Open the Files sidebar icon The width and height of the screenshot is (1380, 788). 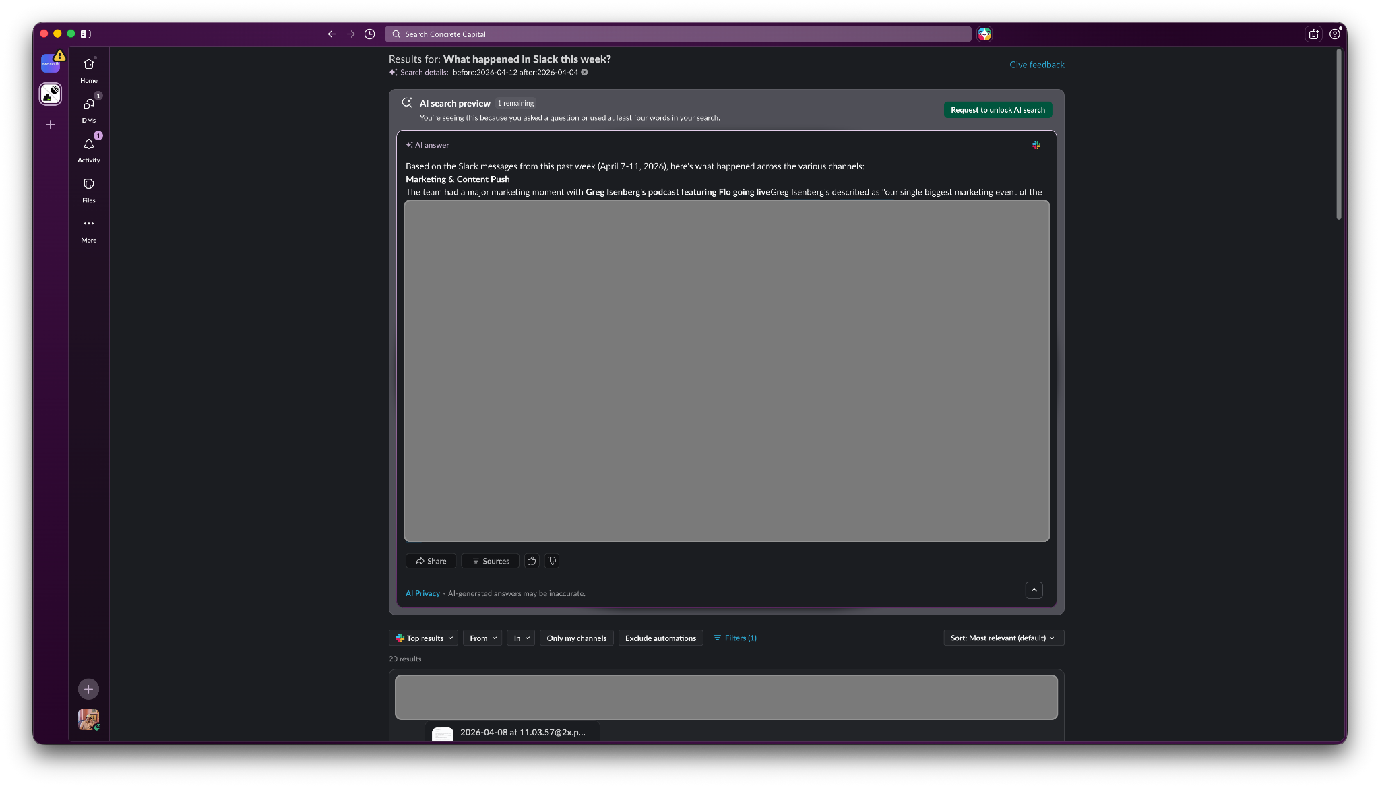point(88,190)
